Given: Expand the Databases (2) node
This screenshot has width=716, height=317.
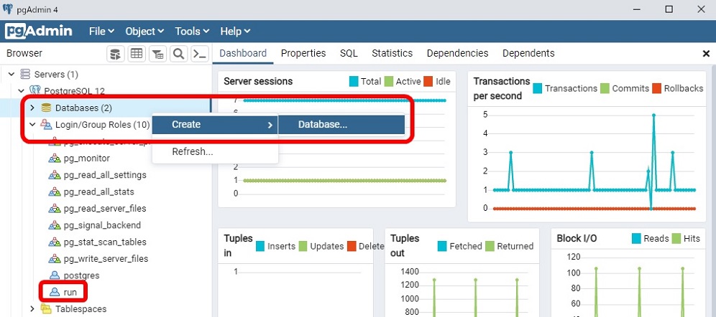Looking at the screenshot, I should click(32, 108).
